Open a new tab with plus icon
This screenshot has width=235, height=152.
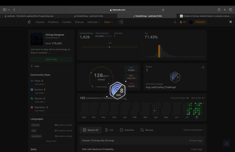(225, 10)
